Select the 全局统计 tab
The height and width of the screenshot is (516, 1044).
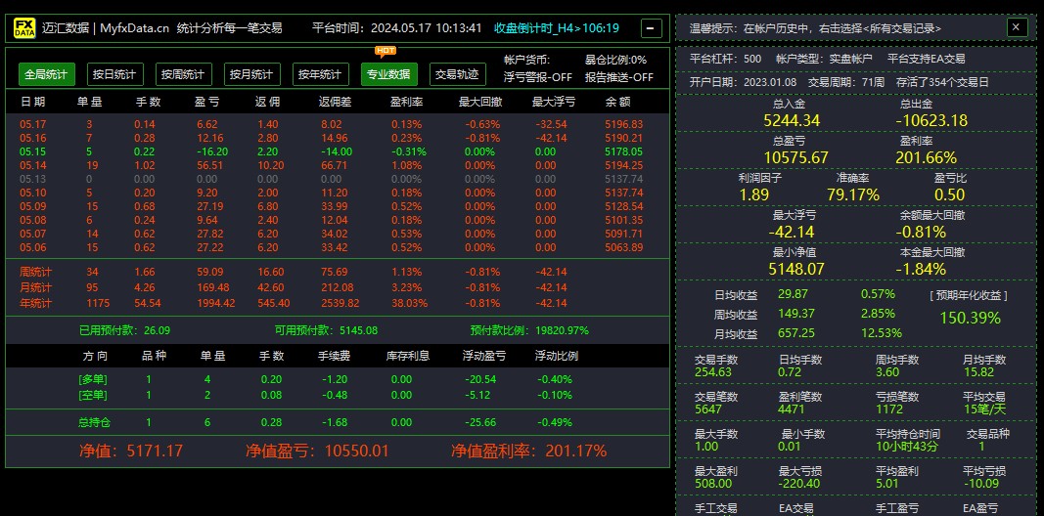[47, 74]
